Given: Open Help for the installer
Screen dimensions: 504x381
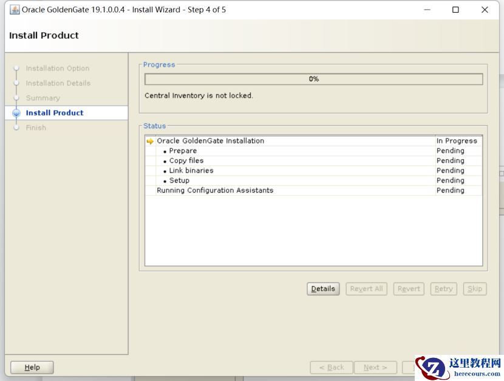Looking at the screenshot, I should (x=32, y=367).
